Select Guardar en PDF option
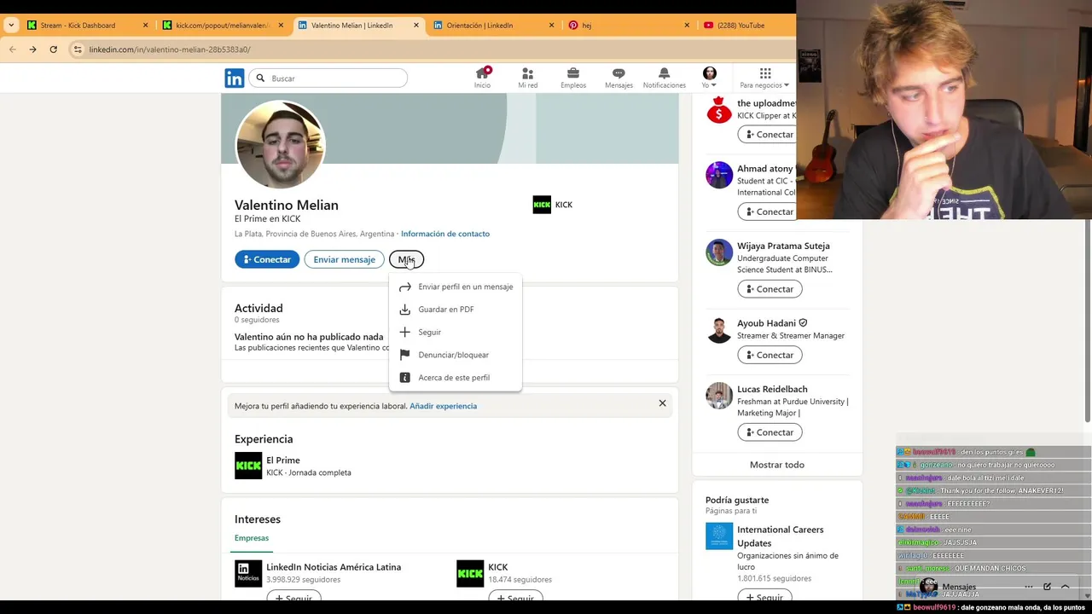The height and width of the screenshot is (614, 1092). click(456, 310)
